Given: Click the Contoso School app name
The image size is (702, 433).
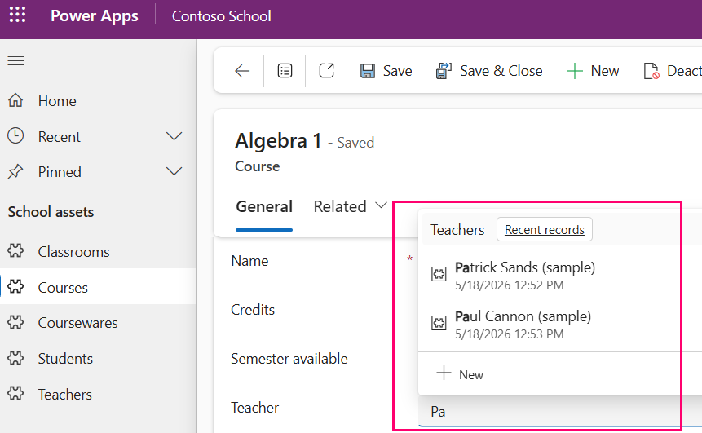Looking at the screenshot, I should click(x=221, y=16).
